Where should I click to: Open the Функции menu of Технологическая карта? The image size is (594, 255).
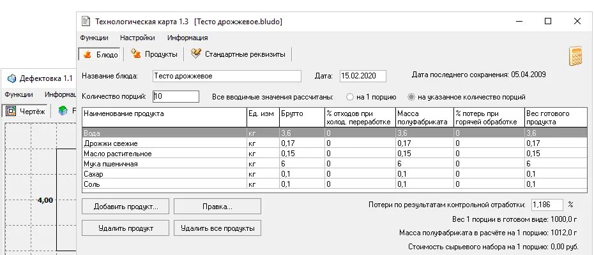click(x=94, y=38)
